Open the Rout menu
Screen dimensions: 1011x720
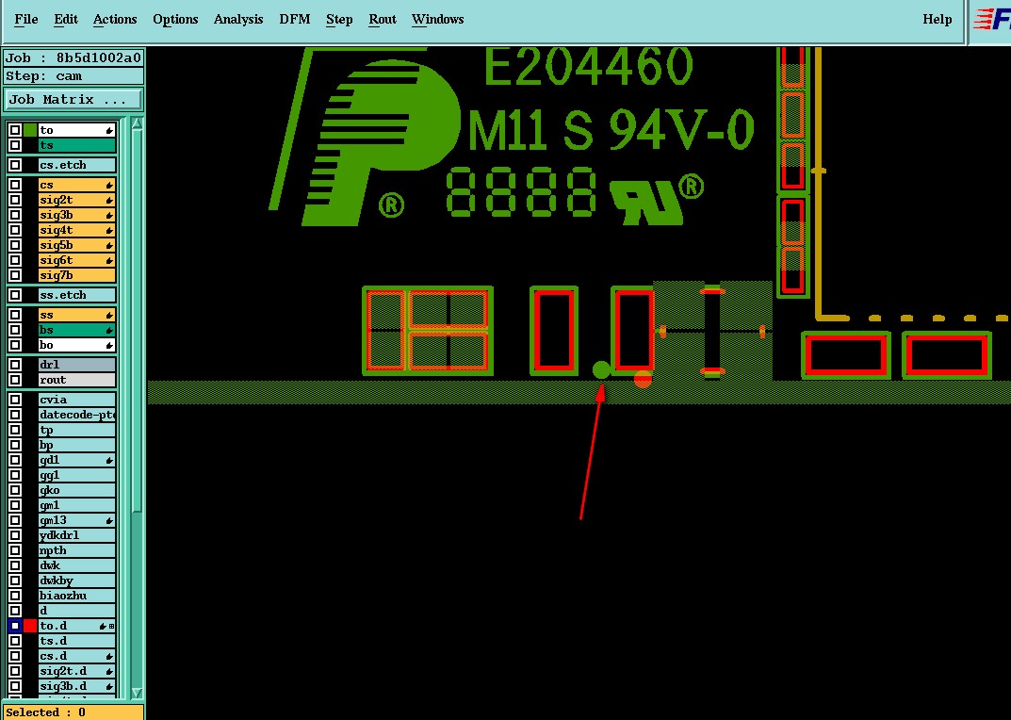383,20
